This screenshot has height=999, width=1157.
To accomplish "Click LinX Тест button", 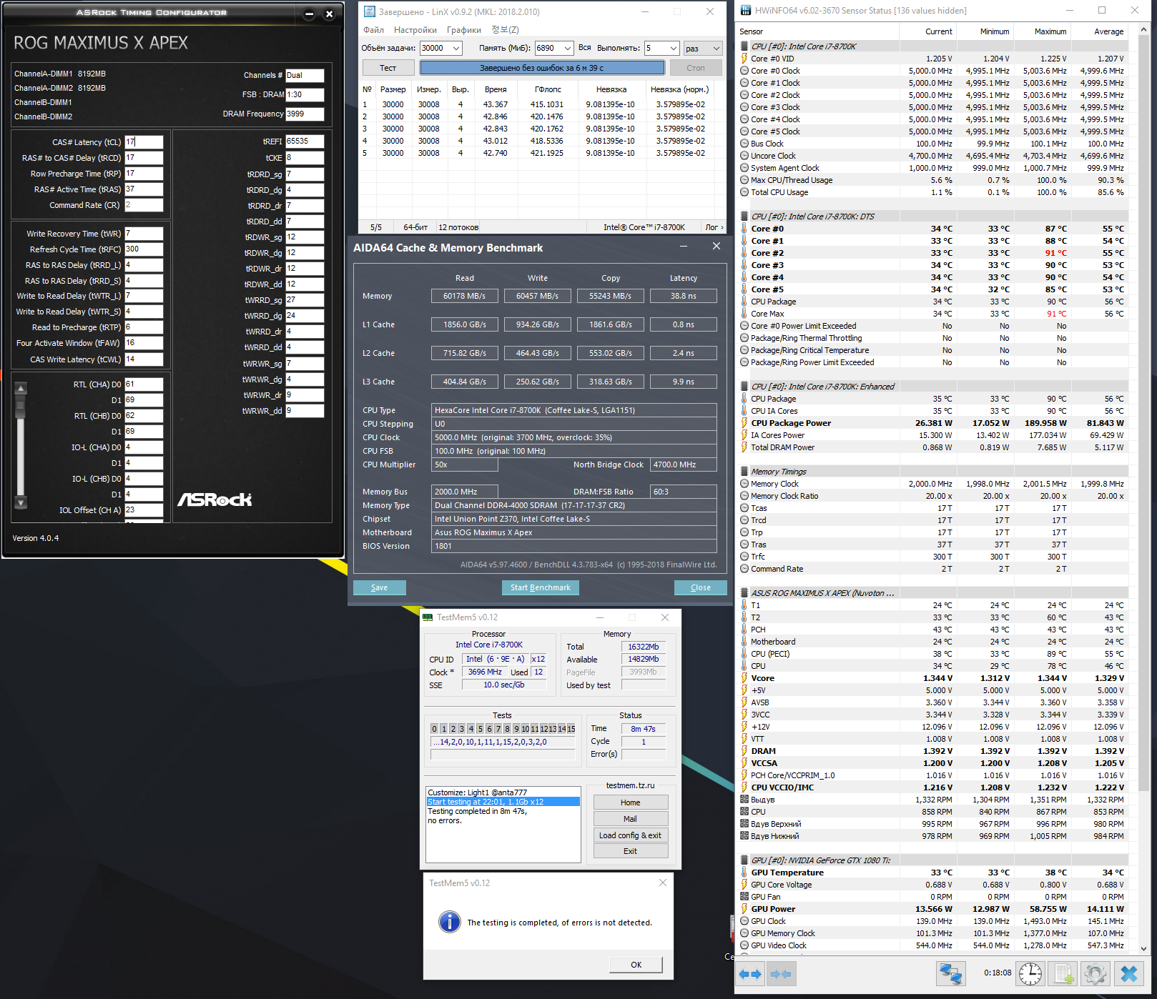I will tap(388, 68).
